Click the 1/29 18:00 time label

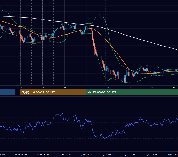point(43,155)
